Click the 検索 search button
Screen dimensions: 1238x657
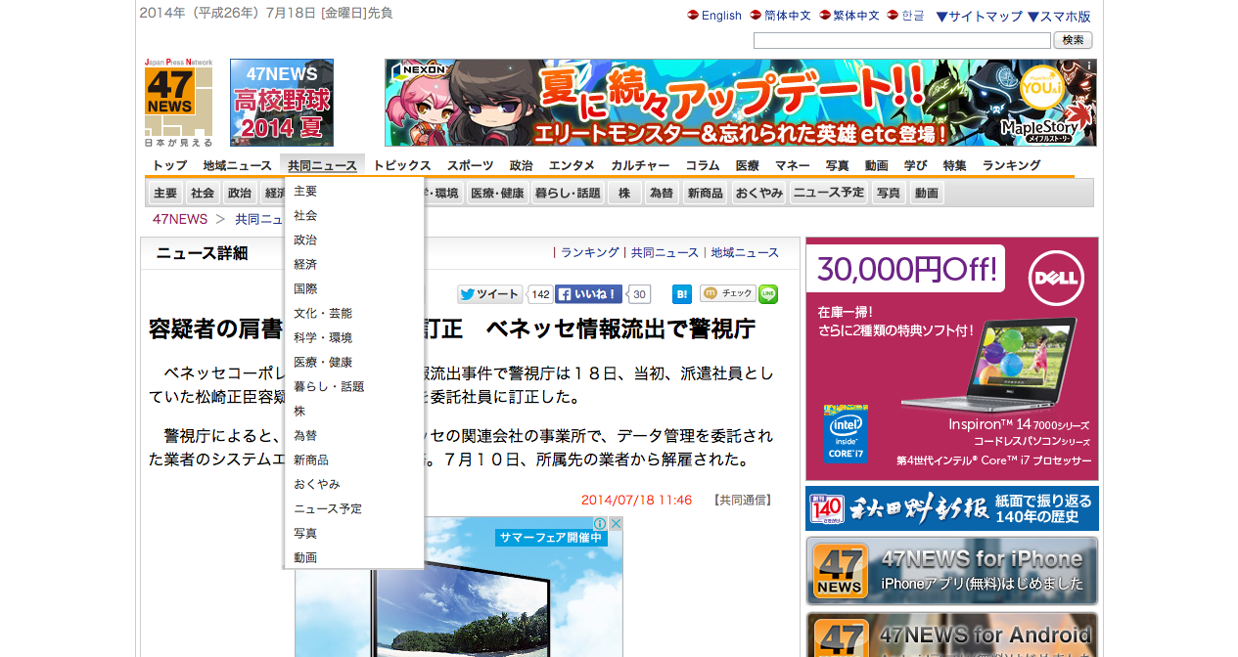1073,40
